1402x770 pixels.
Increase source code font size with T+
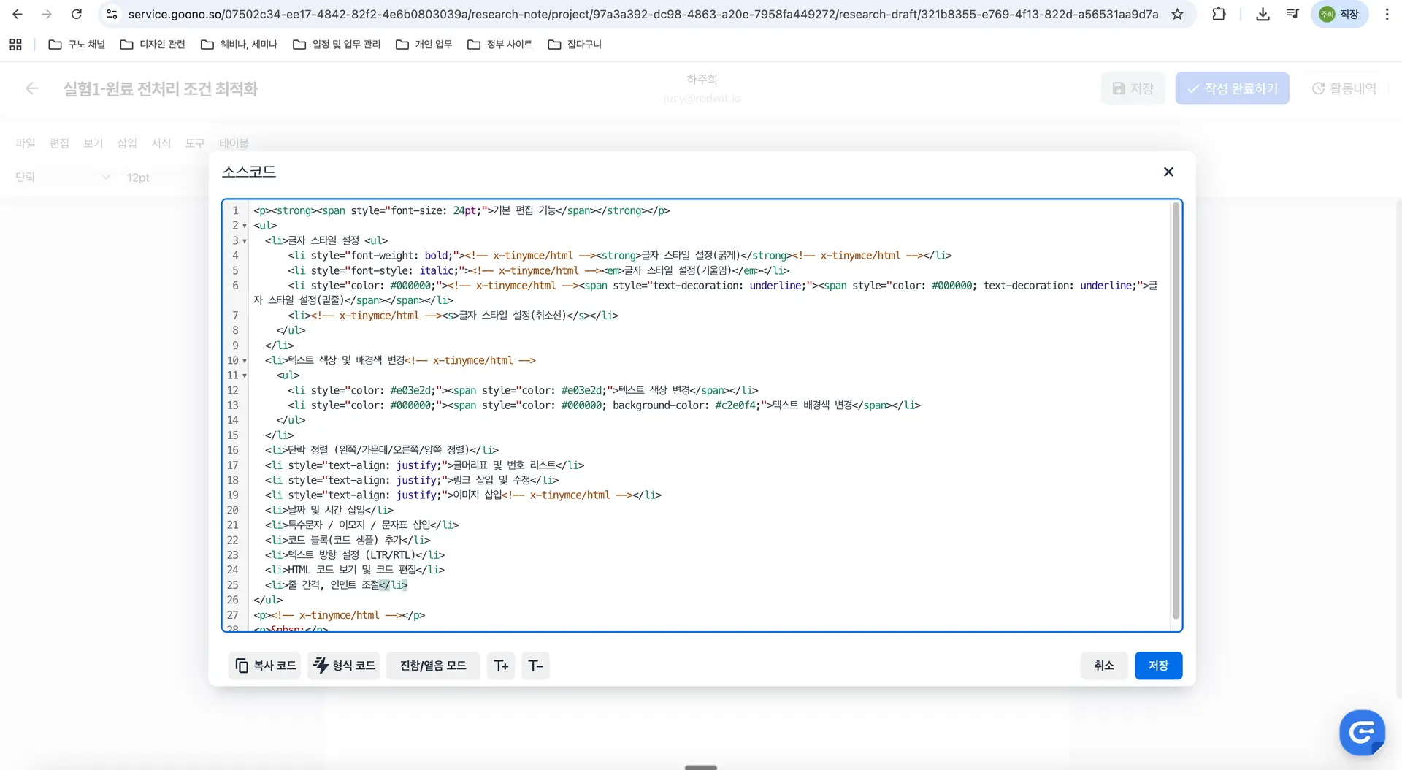point(501,666)
